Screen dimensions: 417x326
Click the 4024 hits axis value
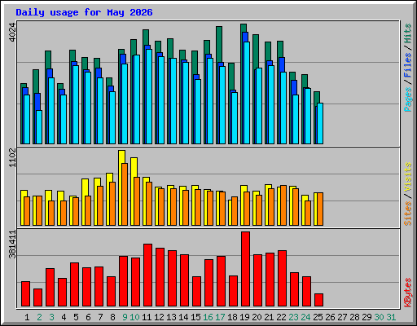point(13,33)
